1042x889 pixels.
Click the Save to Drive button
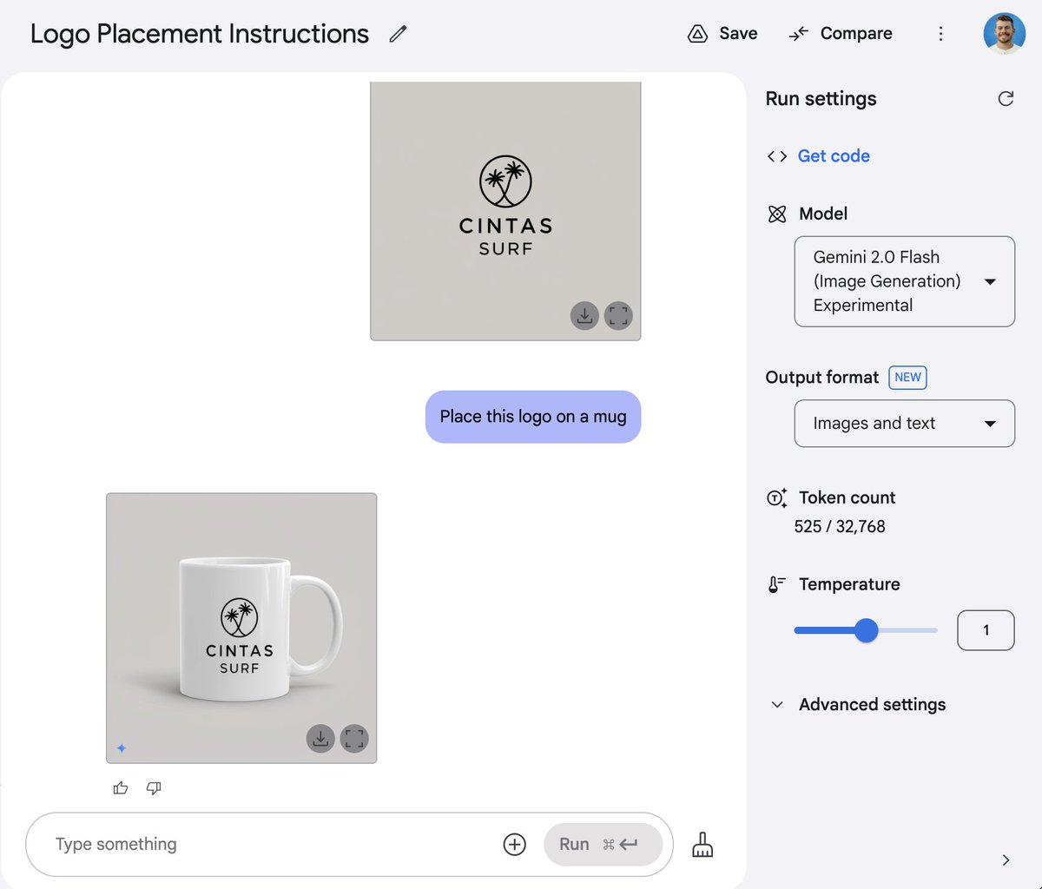(722, 34)
